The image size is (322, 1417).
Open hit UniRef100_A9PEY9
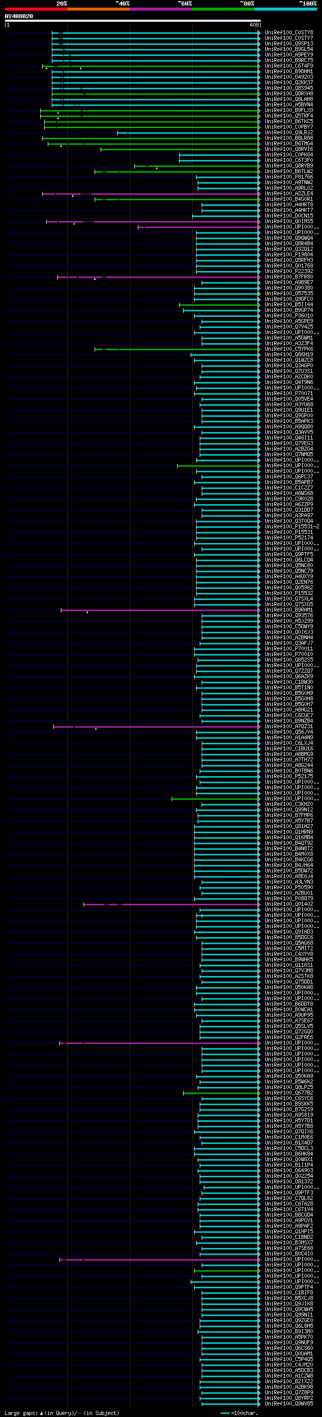288,55
